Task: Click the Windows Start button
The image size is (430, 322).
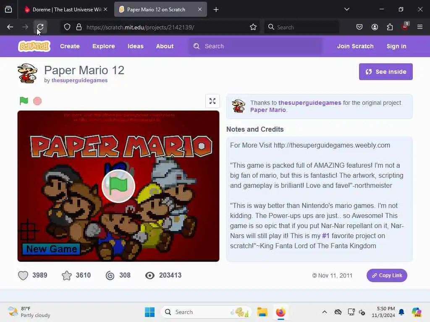Action: point(150,312)
